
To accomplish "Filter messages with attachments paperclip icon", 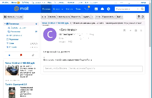I will click(33, 55).
